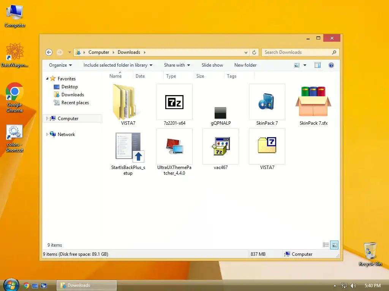This screenshot has height=291, width=389.
Task: Create a New folder
Action: point(245,65)
